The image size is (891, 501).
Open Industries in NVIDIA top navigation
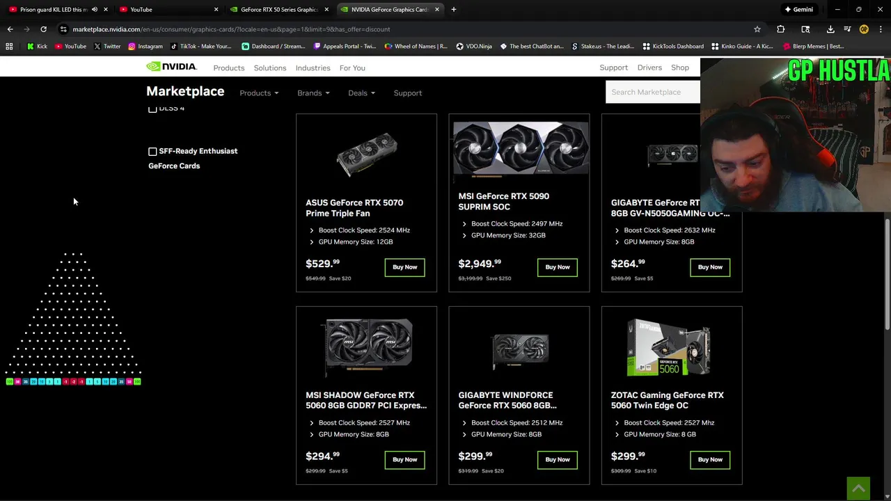(x=313, y=68)
